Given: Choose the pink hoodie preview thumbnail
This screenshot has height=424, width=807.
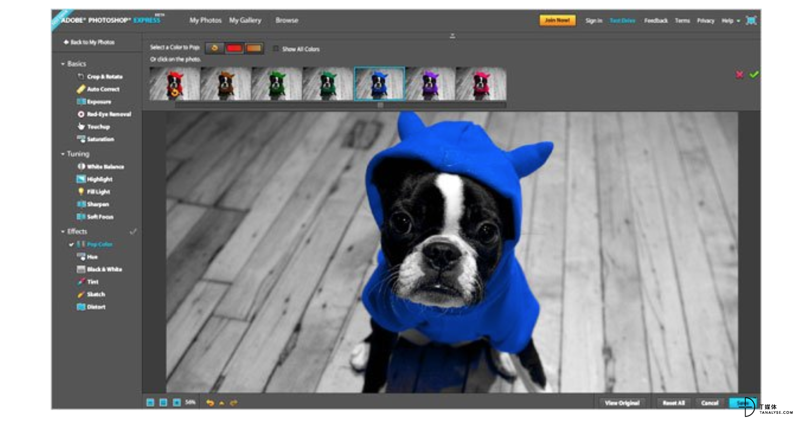Looking at the screenshot, I should coord(481,83).
